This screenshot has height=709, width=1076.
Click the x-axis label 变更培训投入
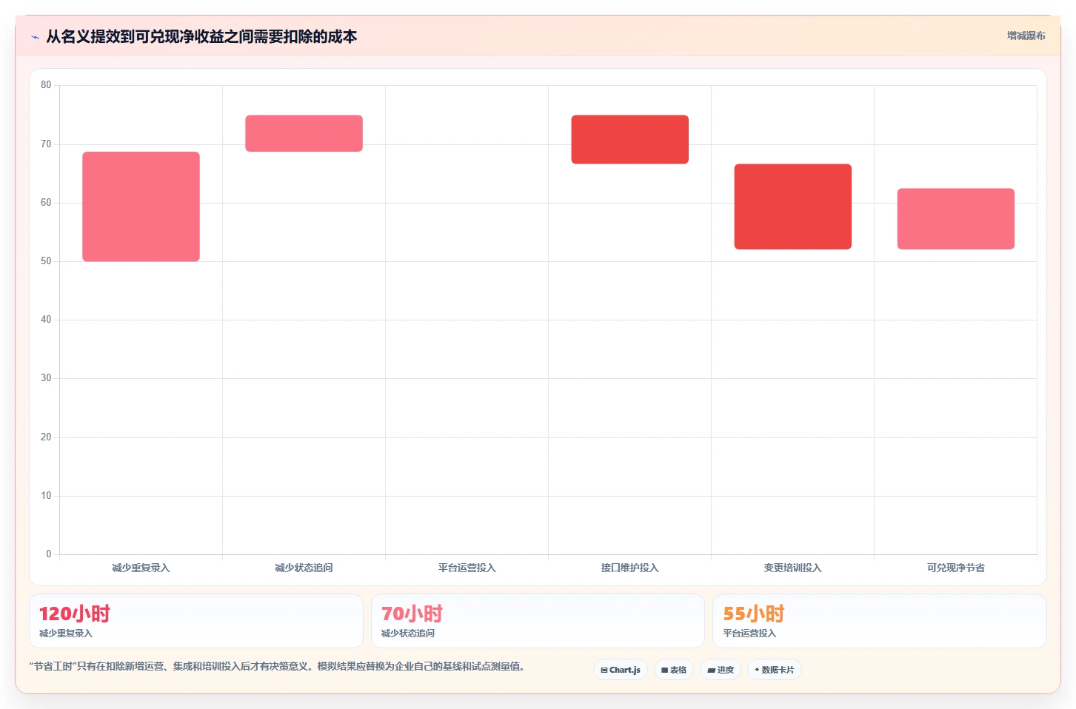(792, 568)
